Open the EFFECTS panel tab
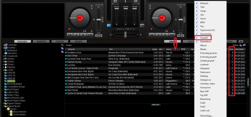251x117 pixels. [60, 41]
